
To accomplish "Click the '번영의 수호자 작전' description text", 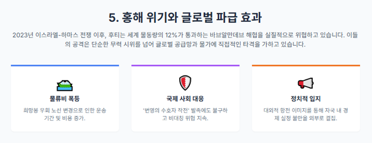I will point(185,114).
